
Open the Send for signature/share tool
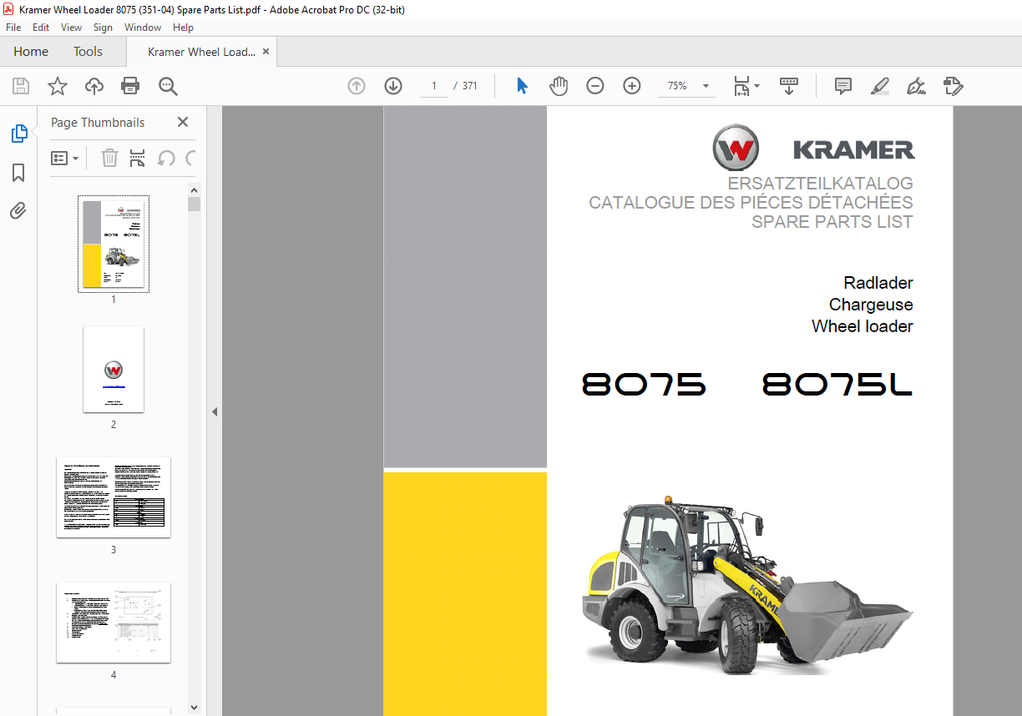coord(953,86)
